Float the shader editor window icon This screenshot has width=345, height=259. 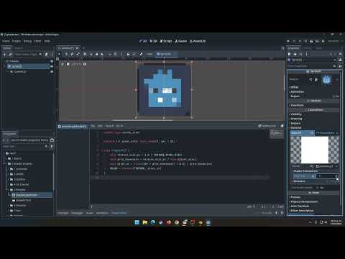[x=282, y=126]
